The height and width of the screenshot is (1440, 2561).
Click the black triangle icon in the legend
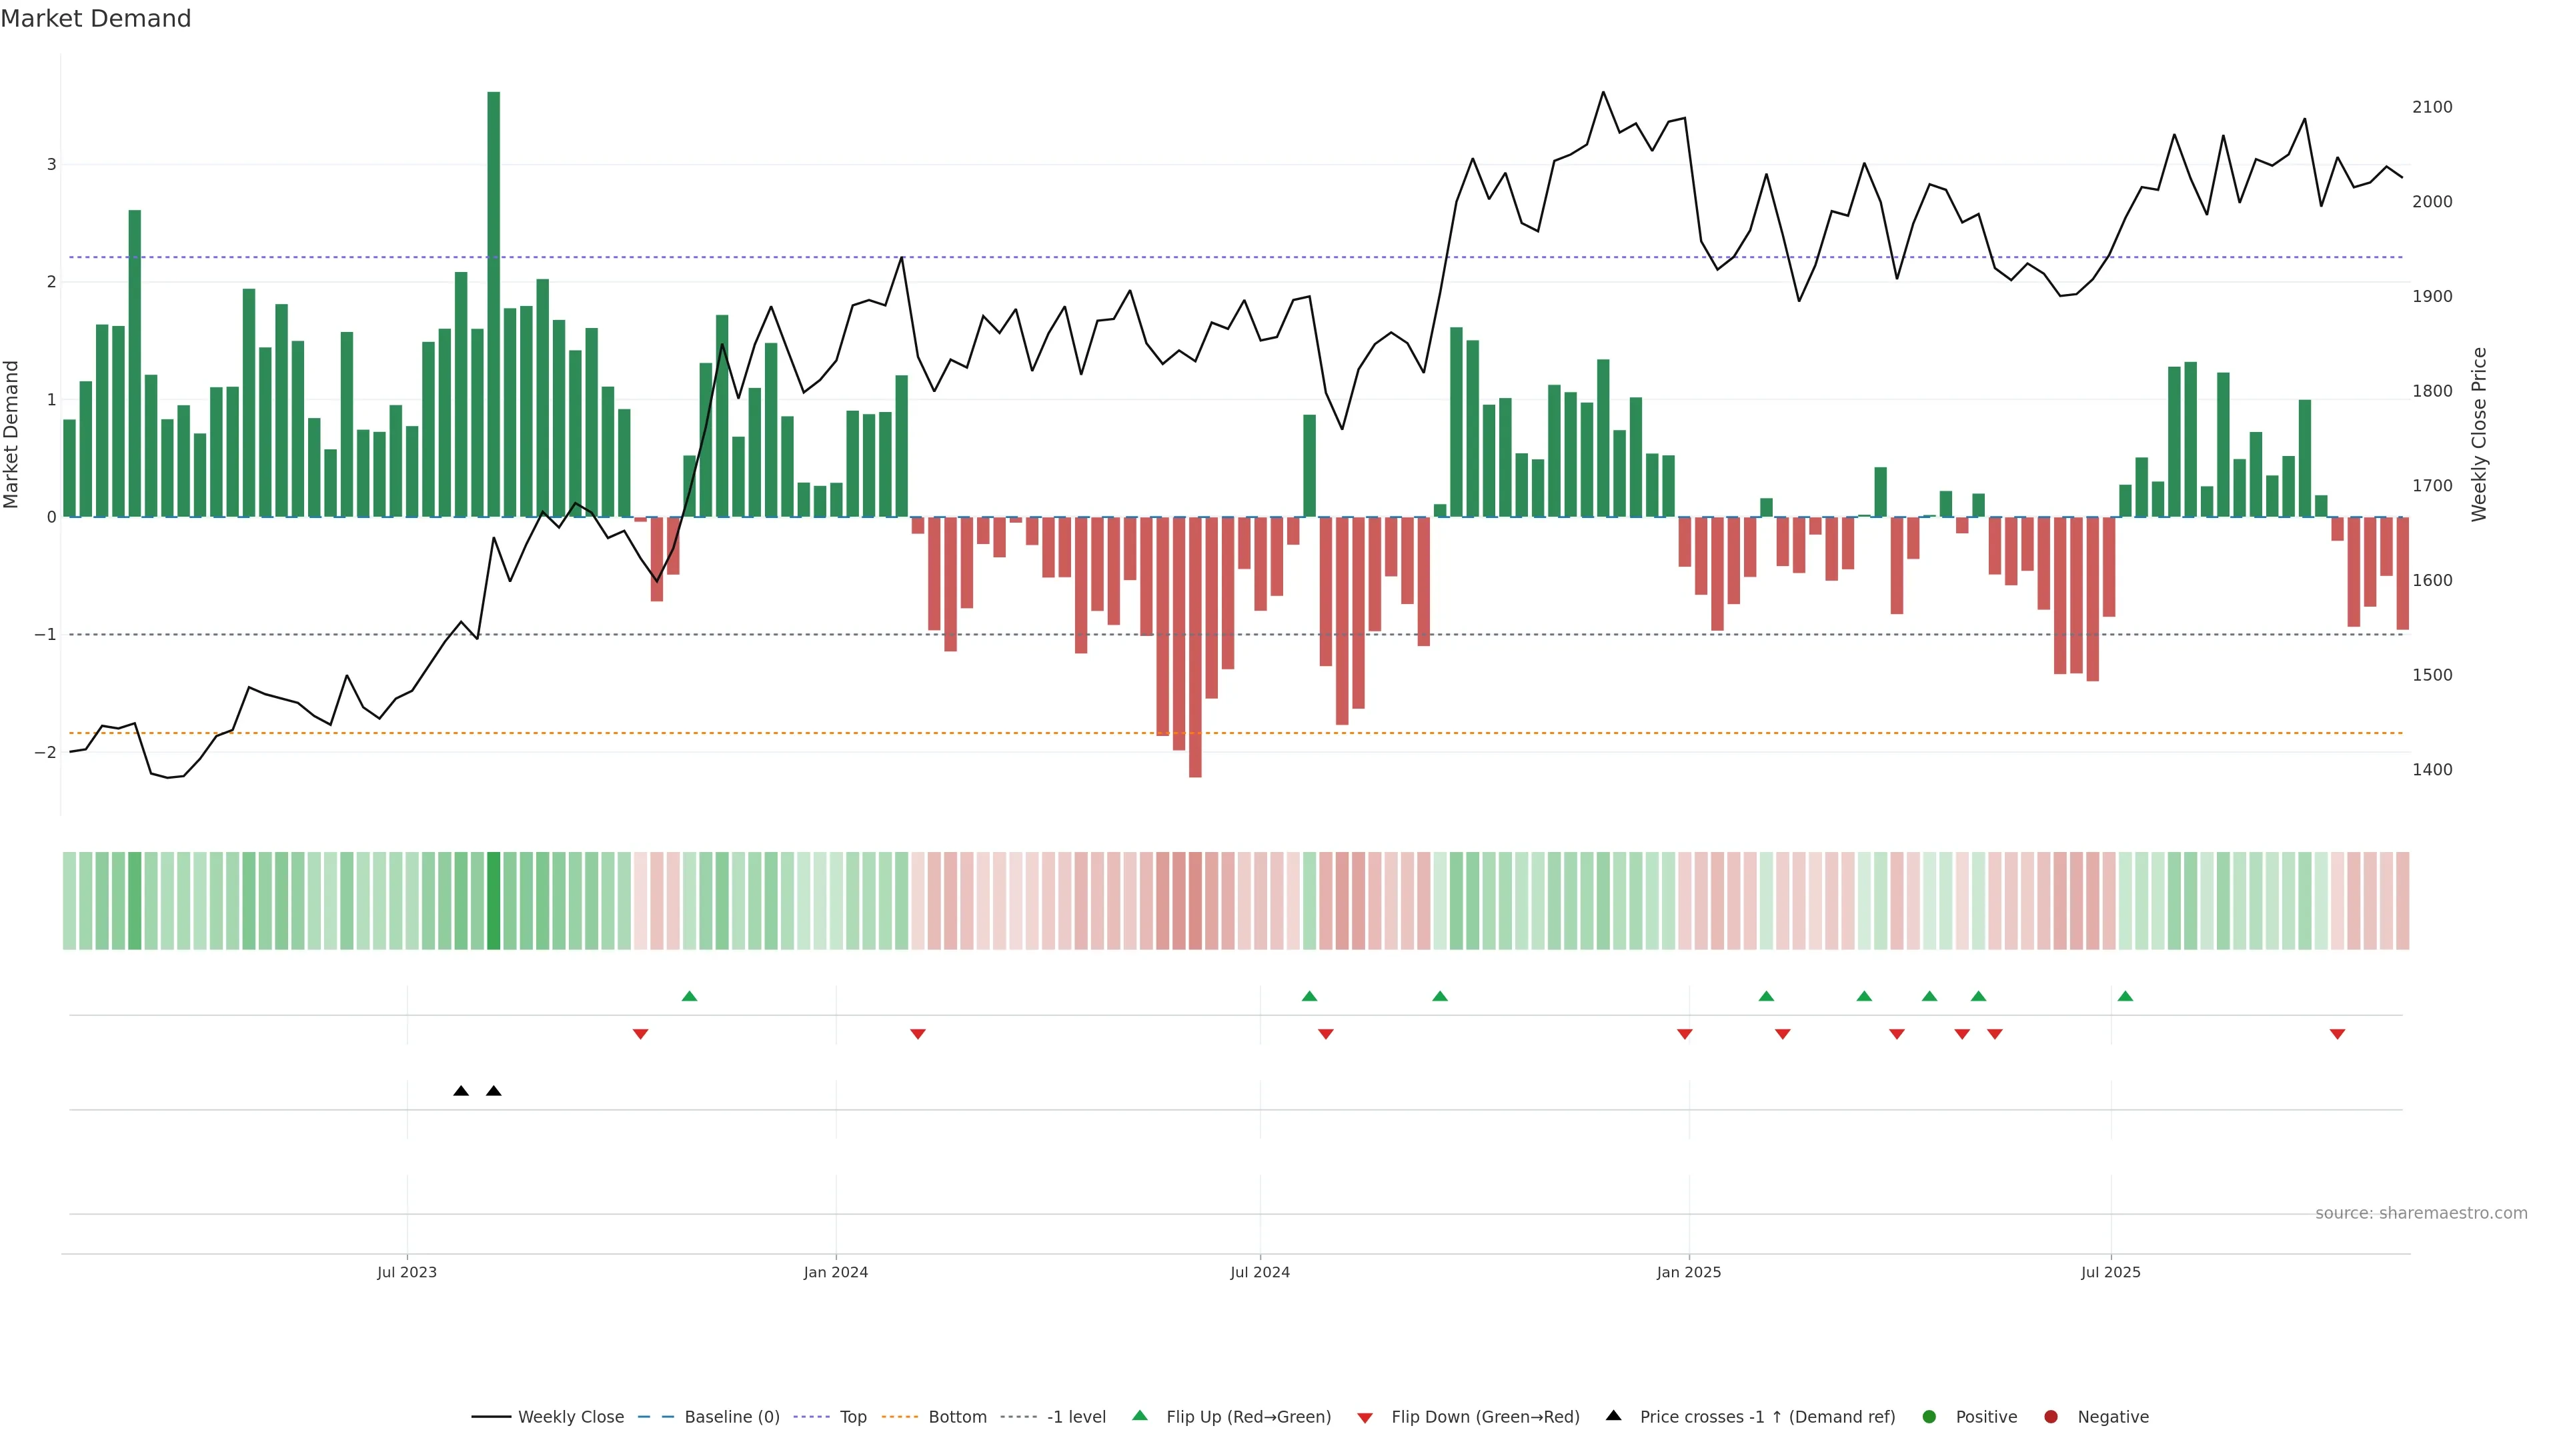point(1613,1415)
